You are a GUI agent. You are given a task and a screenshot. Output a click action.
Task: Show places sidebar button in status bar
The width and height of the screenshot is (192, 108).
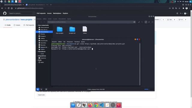pos(38,89)
